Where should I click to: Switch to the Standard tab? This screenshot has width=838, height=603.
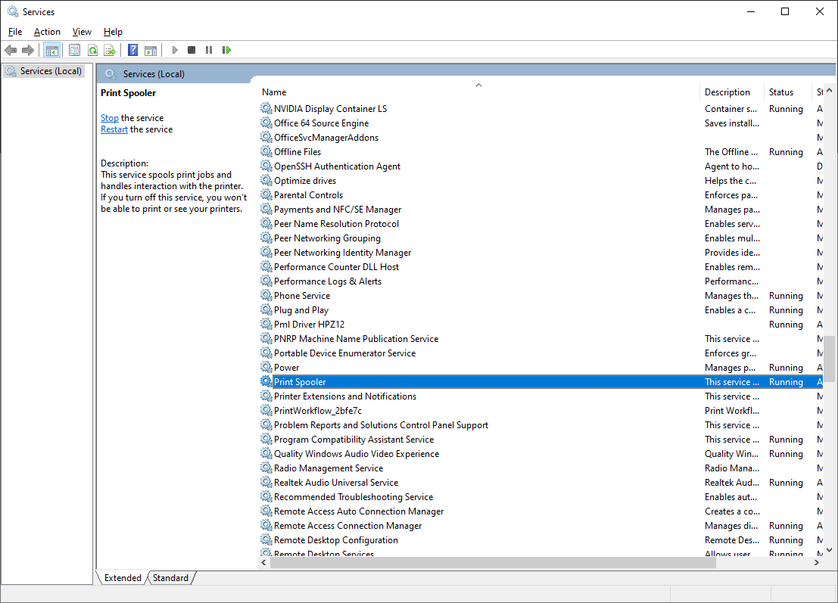click(x=170, y=578)
